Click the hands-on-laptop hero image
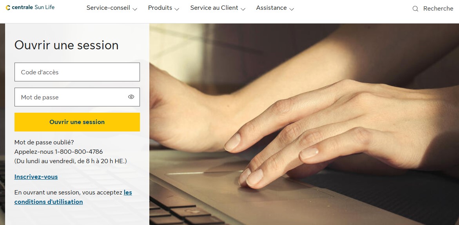Screen dimensions: 459x225 [x=304, y=124]
